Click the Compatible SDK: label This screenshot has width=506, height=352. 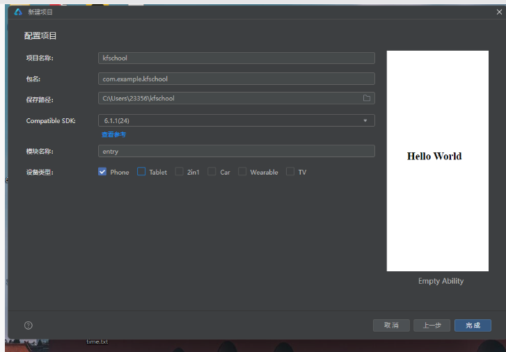click(51, 120)
